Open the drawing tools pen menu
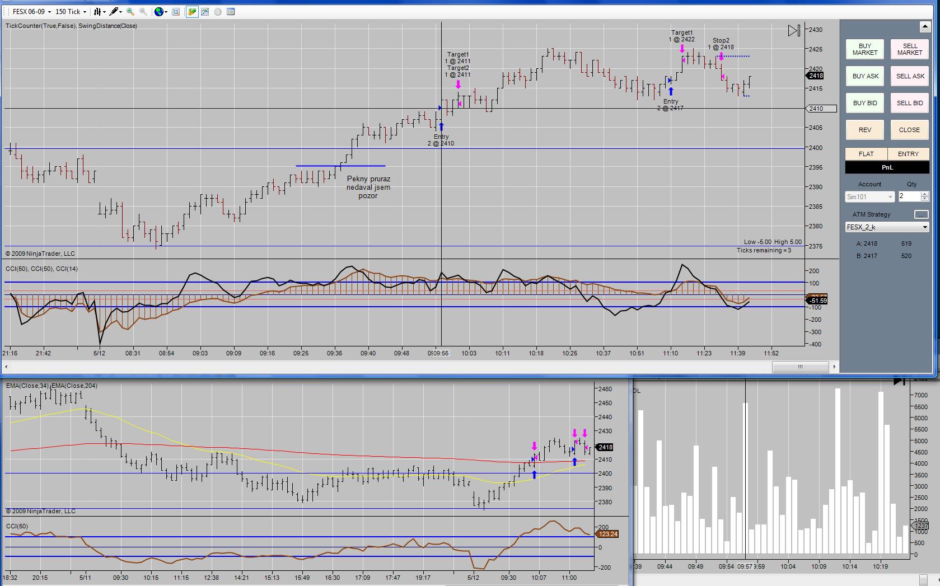Image resolution: width=940 pixels, height=586 pixels. (116, 11)
